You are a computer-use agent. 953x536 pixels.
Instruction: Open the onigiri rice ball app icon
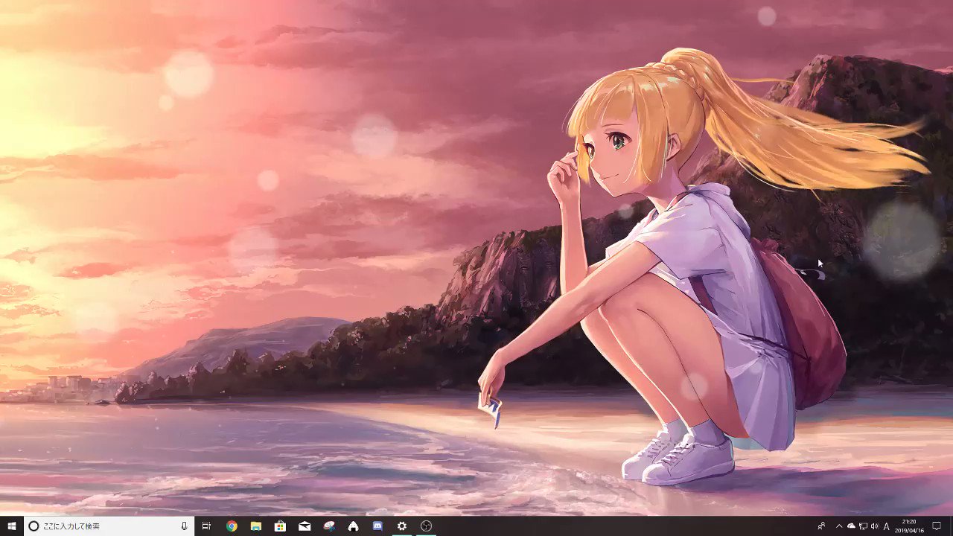(x=353, y=526)
